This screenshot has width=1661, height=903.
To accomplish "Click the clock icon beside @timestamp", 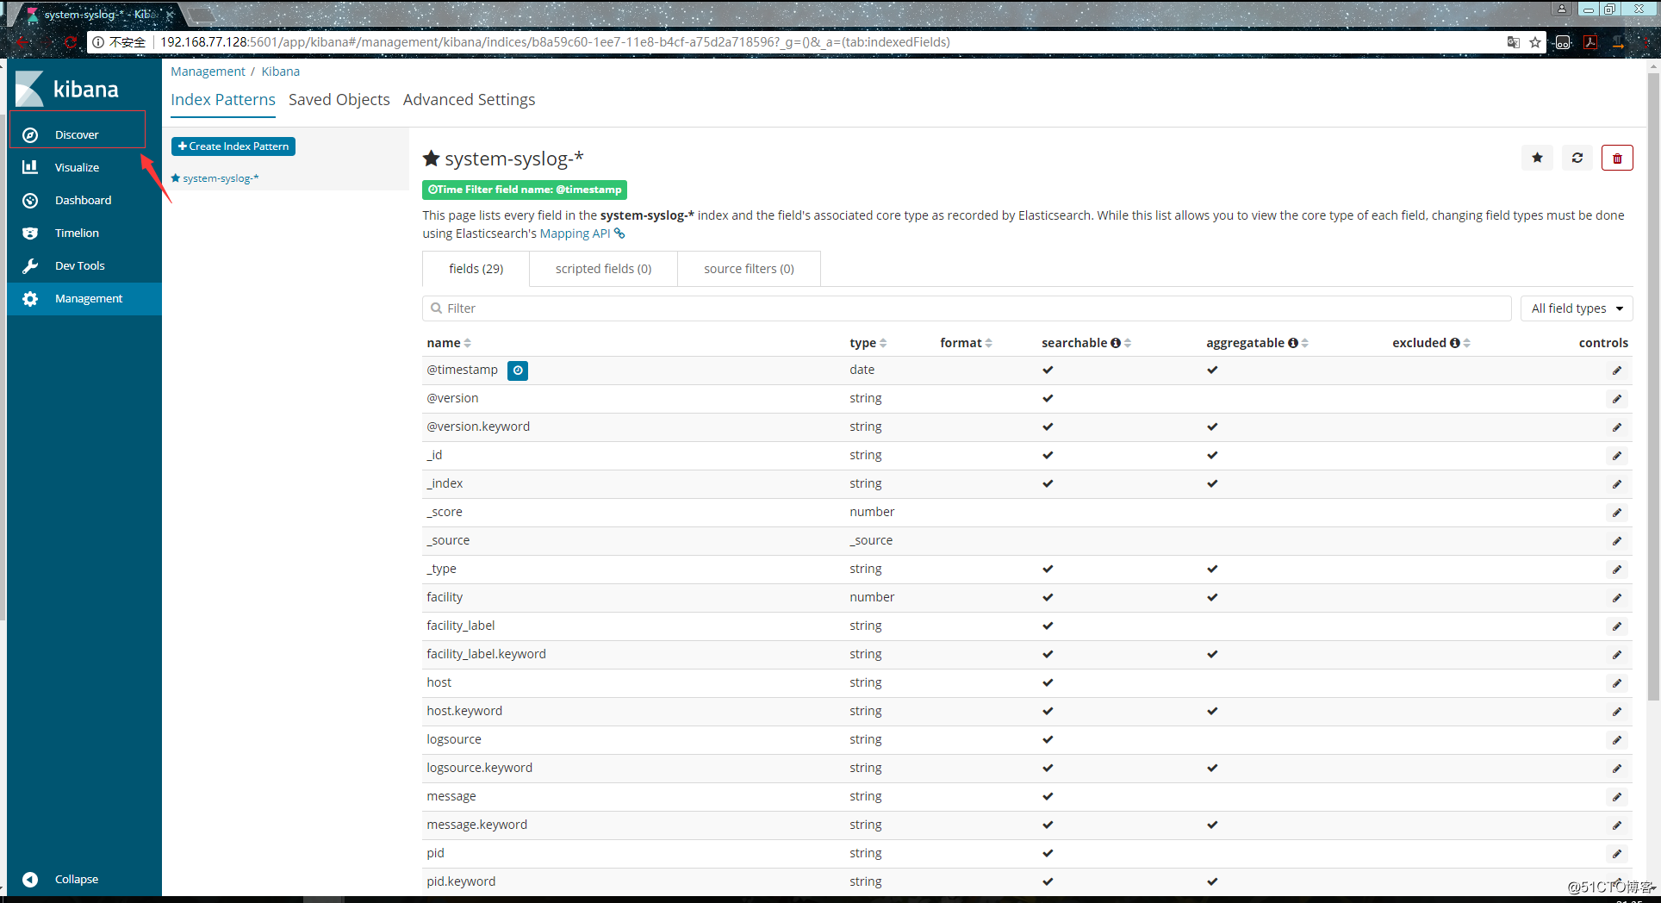I will click(x=518, y=371).
